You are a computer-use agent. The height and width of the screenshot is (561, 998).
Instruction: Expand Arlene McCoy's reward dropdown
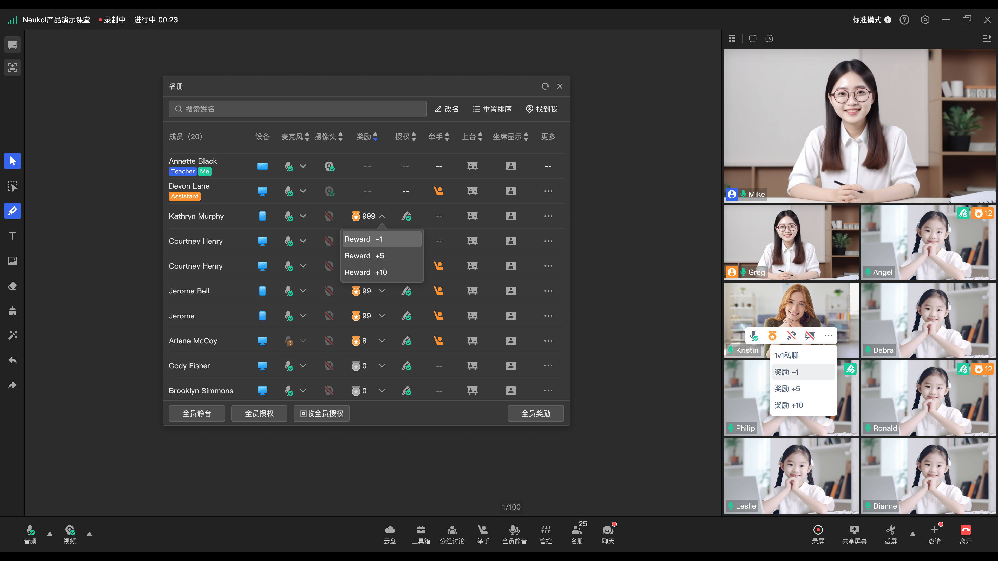(x=382, y=341)
